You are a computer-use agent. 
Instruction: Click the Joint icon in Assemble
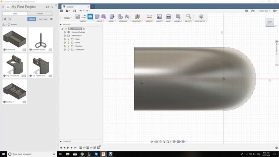(127, 17)
